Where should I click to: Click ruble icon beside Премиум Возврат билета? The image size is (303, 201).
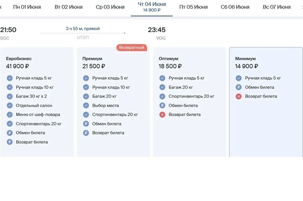(x=86, y=133)
